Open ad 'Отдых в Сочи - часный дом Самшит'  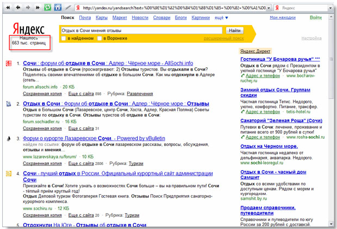pyautogui.click(x=273, y=175)
